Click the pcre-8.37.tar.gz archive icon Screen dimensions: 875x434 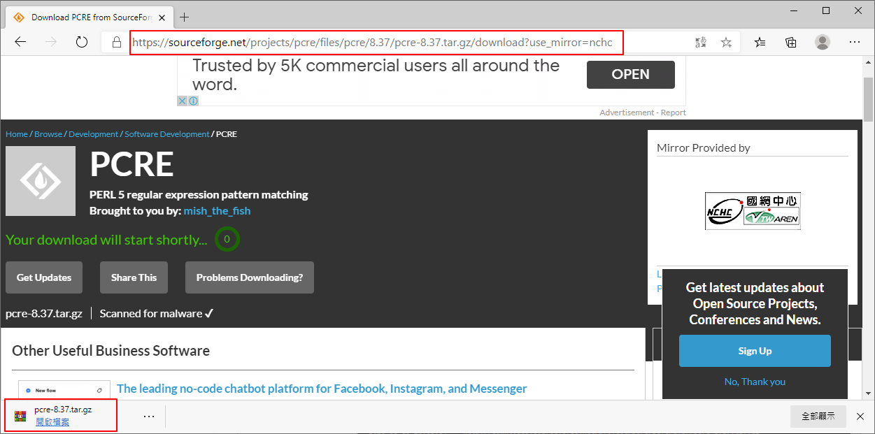click(x=20, y=417)
